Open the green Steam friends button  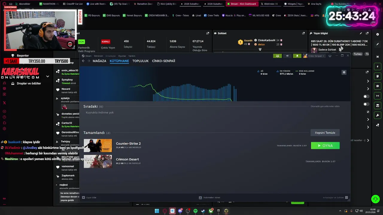pyautogui.click(x=277, y=56)
